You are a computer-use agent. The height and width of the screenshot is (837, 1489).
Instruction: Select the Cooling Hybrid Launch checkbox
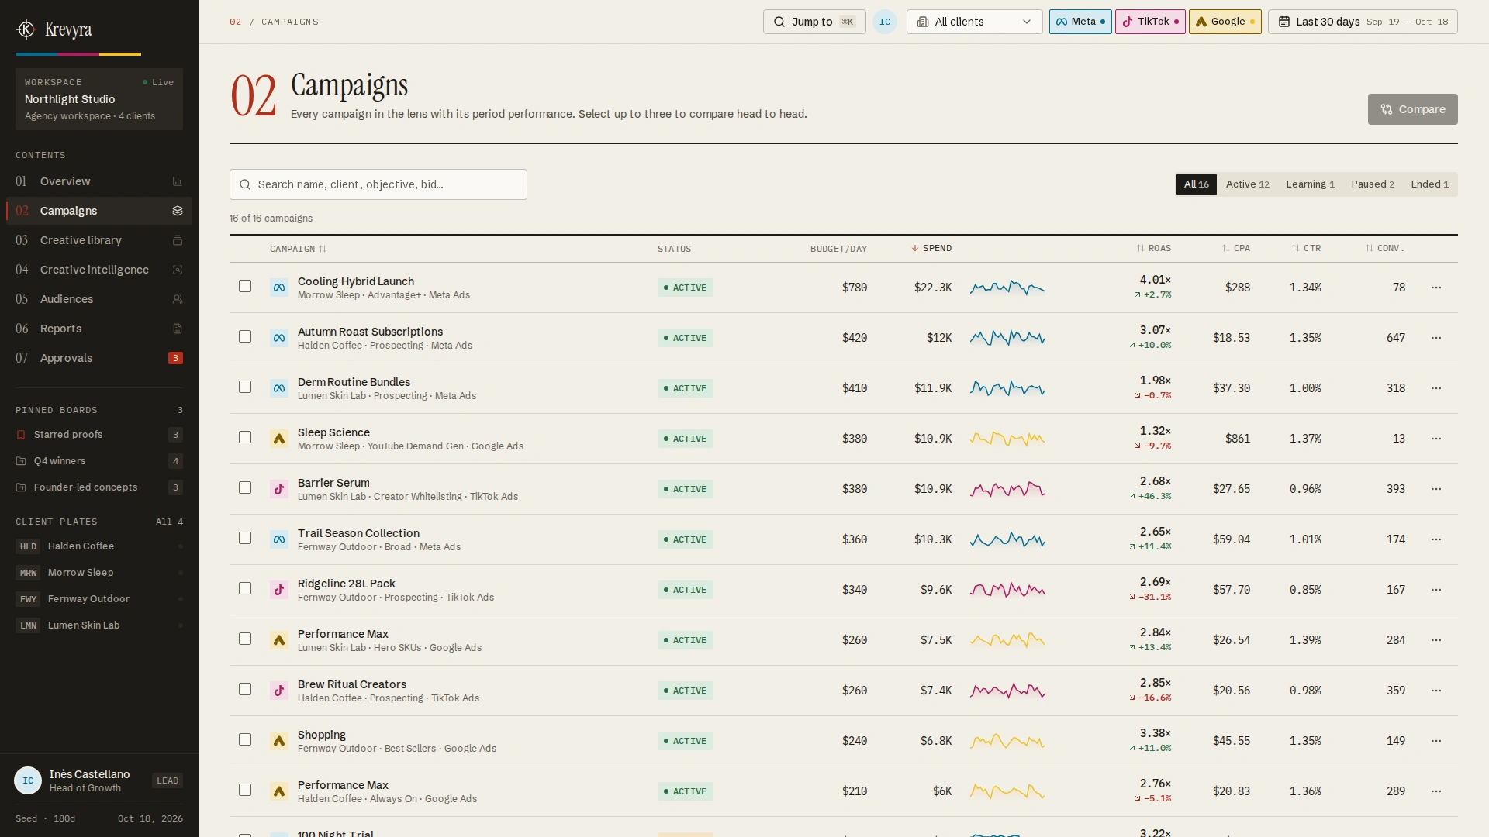pos(245,286)
